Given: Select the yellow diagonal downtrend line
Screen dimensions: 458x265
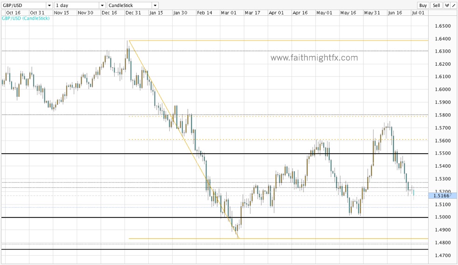Looking at the screenshot, I should tap(184, 139).
